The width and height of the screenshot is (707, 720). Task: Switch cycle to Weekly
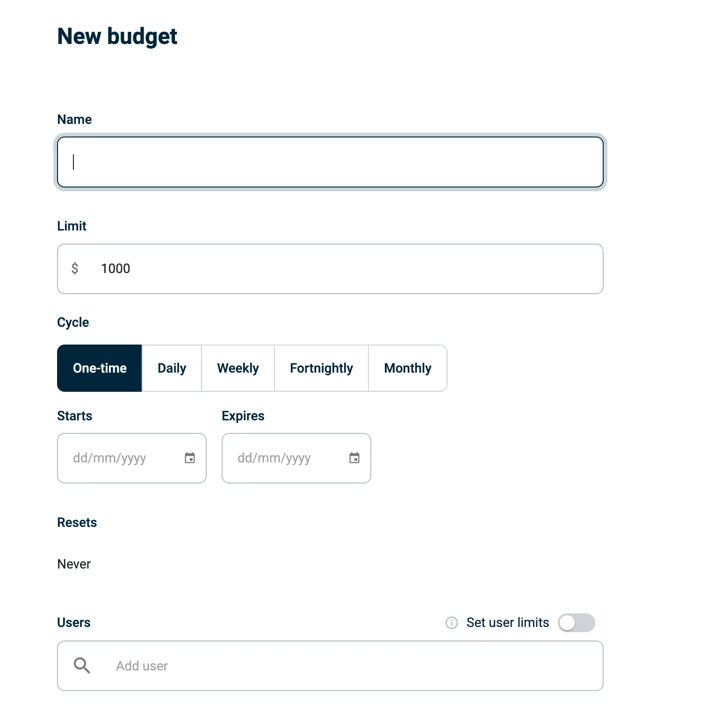click(x=238, y=368)
